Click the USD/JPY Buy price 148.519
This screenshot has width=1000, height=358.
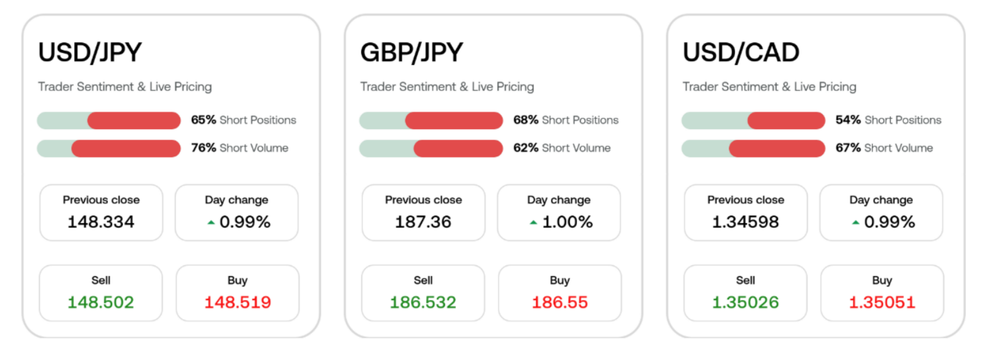pos(238,303)
